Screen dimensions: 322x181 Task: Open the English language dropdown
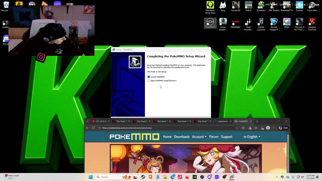[x=252, y=137]
